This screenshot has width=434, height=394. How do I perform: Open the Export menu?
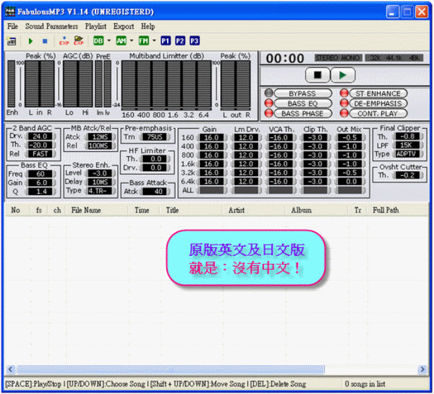124,26
